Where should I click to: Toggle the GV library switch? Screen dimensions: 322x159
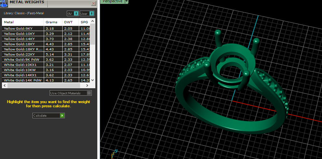click(x=73, y=14)
